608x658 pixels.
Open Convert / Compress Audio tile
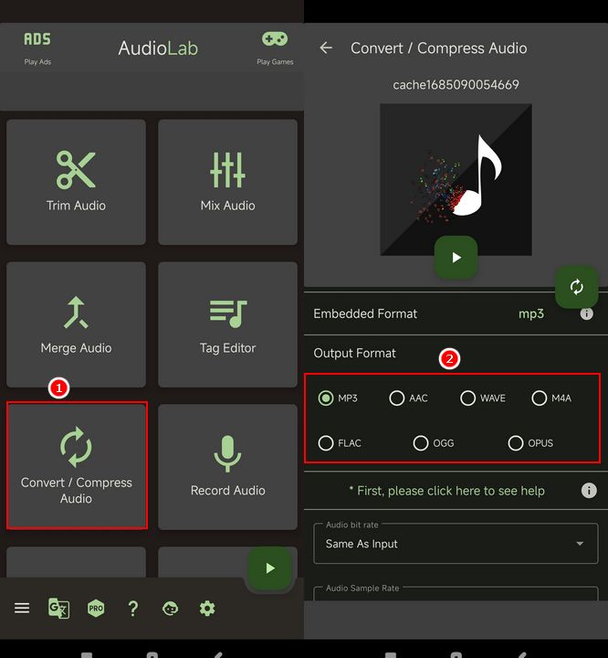click(x=77, y=465)
